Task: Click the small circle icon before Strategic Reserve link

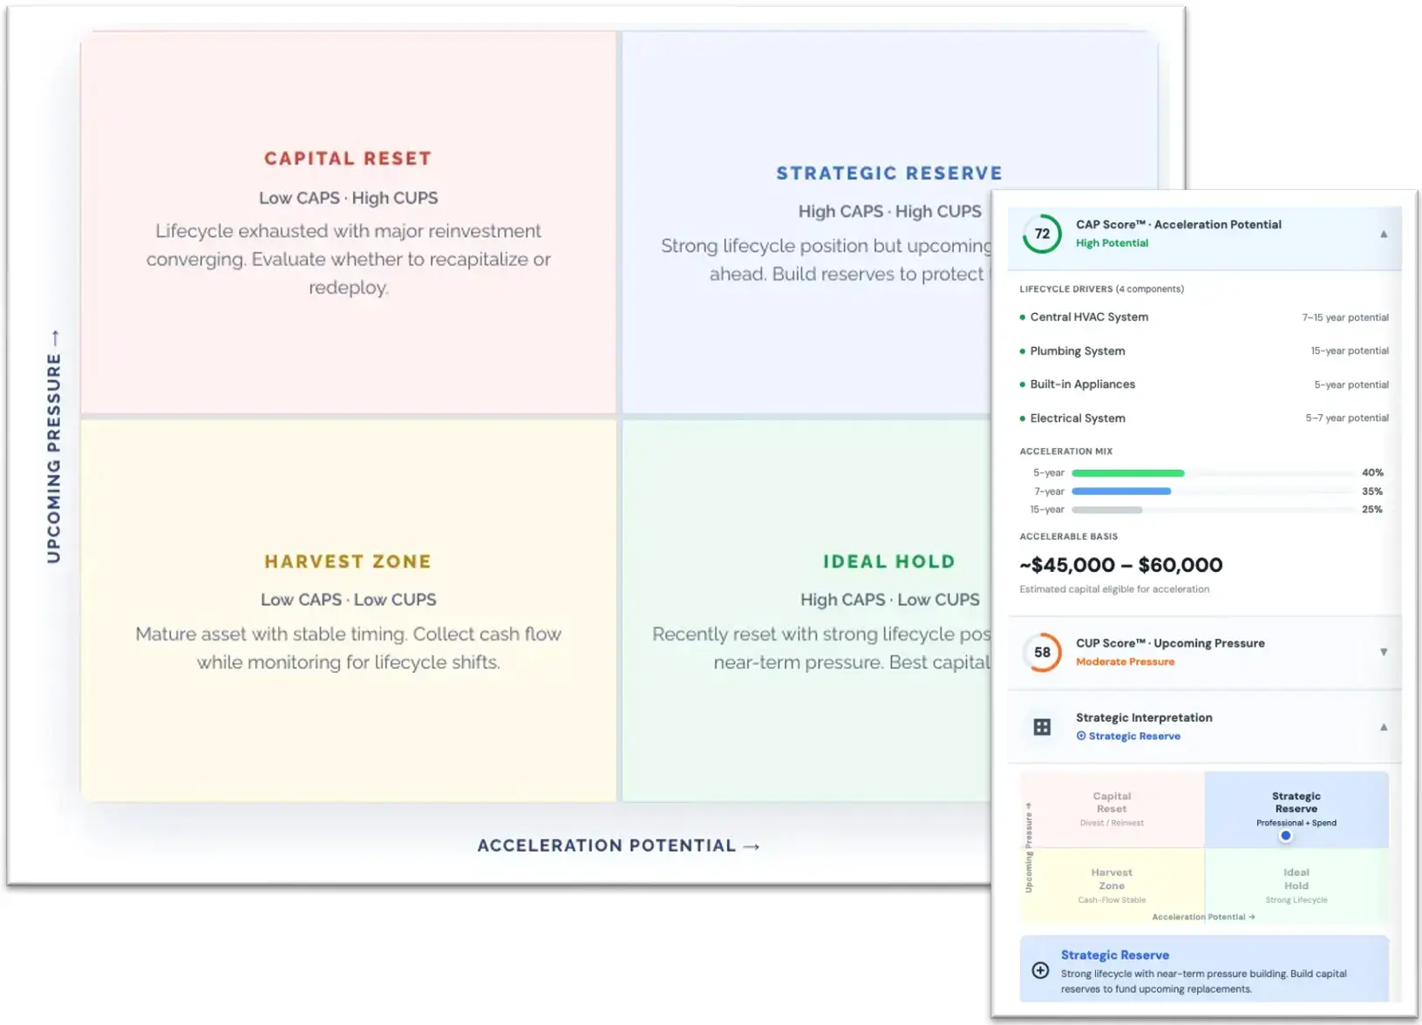Action: pyautogui.click(x=1081, y=736)
